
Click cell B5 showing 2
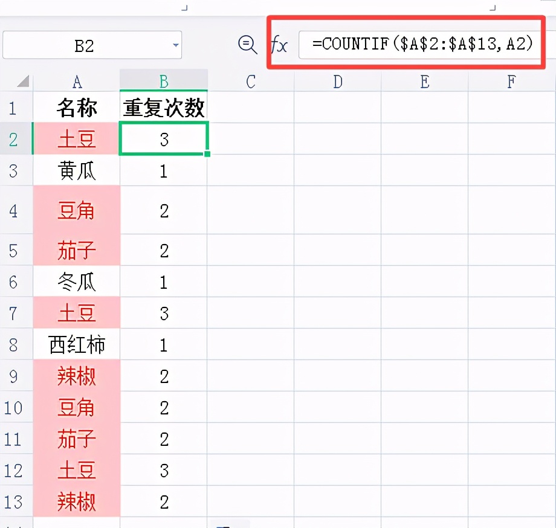[x=163, y=250]
